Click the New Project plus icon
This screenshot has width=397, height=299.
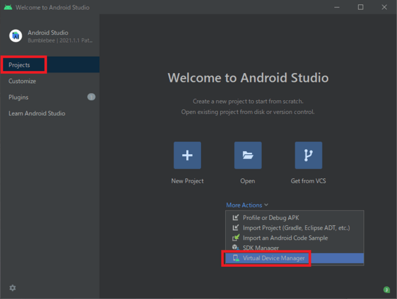point(187,155)
